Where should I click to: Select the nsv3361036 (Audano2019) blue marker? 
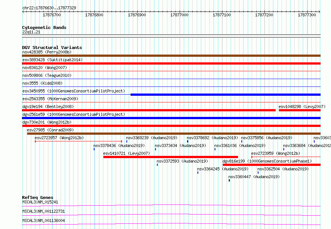point(215,149)
